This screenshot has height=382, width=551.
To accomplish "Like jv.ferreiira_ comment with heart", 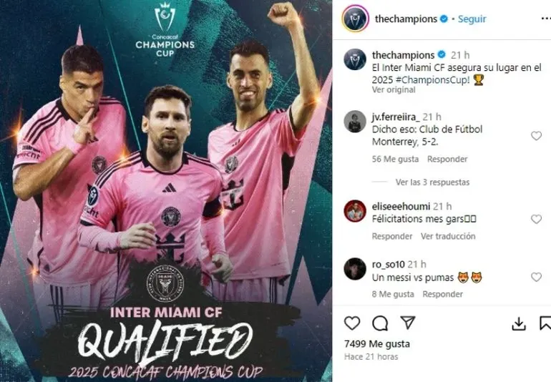I will [536, 136].
